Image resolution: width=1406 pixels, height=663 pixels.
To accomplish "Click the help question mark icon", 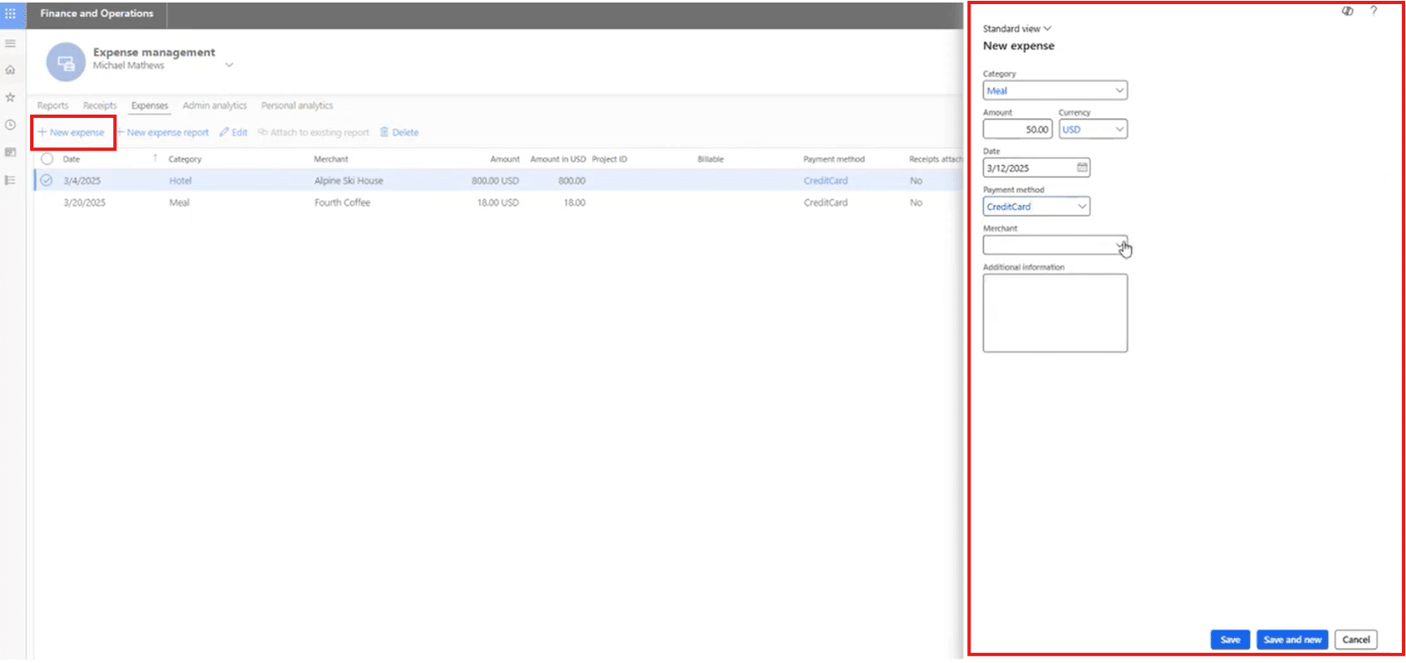I will tap(1373, 11).
